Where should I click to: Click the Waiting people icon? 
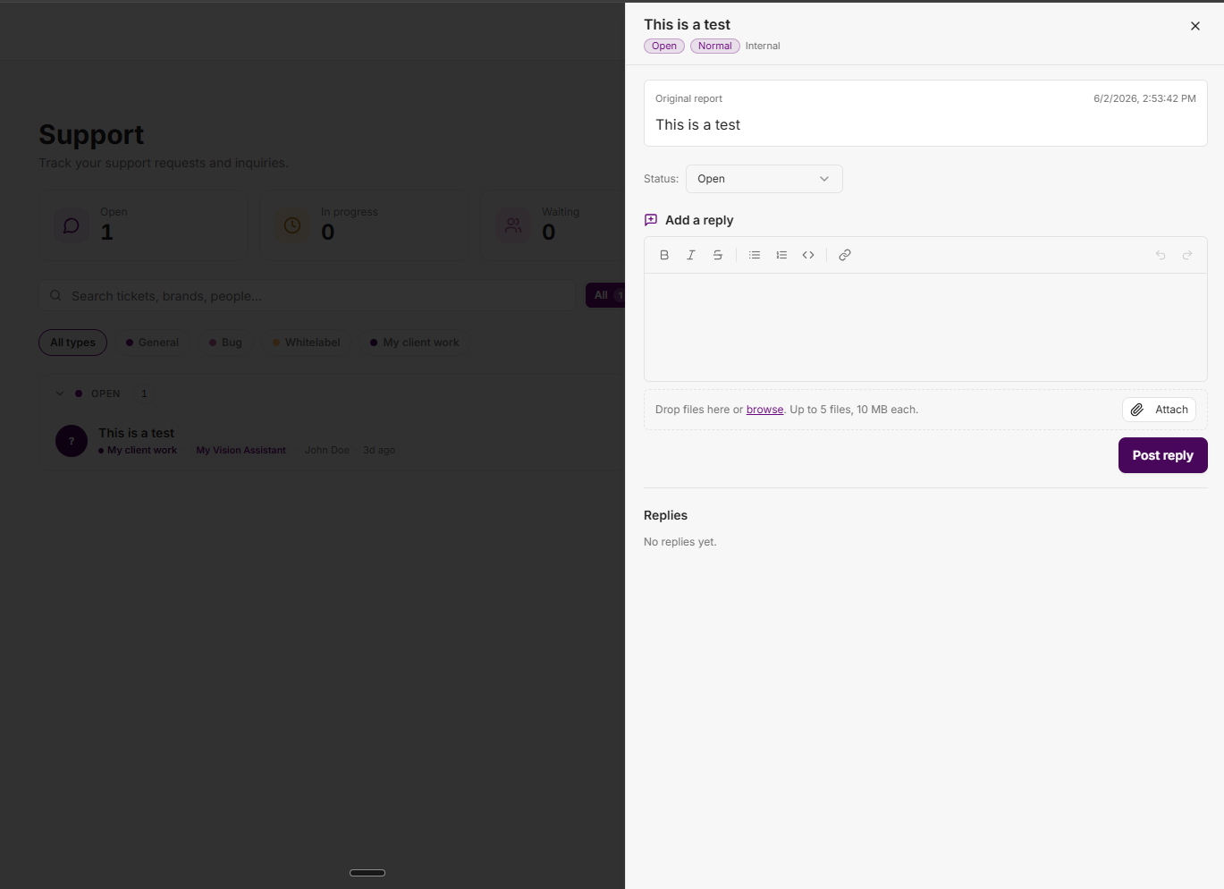(513, 225)
